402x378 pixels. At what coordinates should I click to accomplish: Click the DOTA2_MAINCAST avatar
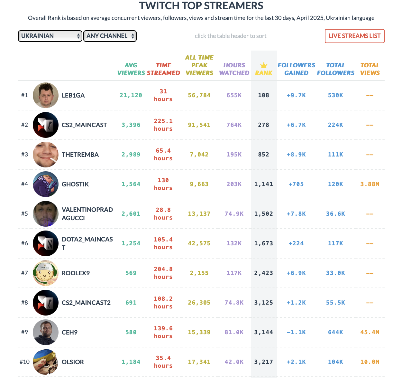tap(45, 243)
